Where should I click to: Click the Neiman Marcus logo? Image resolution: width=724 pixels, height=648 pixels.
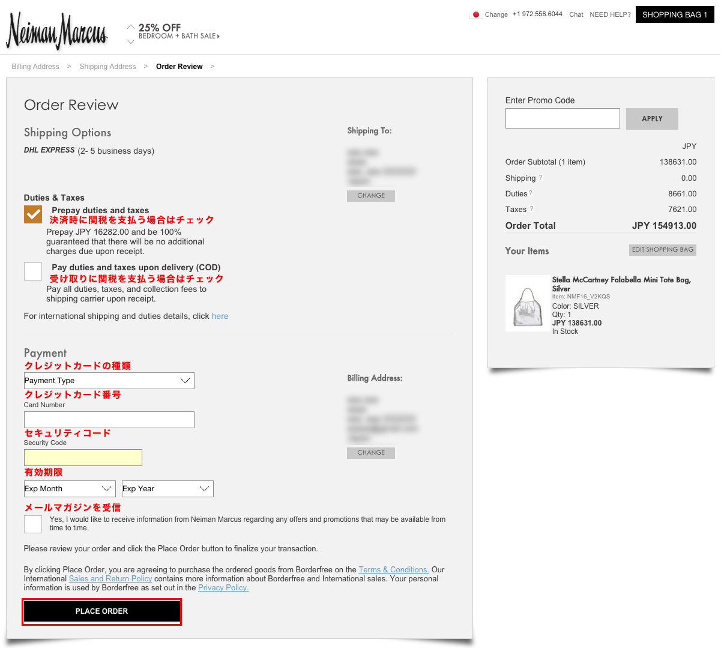(x=57, y=31)
